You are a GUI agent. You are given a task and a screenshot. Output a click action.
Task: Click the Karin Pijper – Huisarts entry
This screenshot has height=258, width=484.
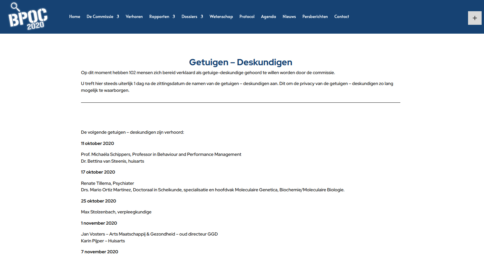(103, 241)
